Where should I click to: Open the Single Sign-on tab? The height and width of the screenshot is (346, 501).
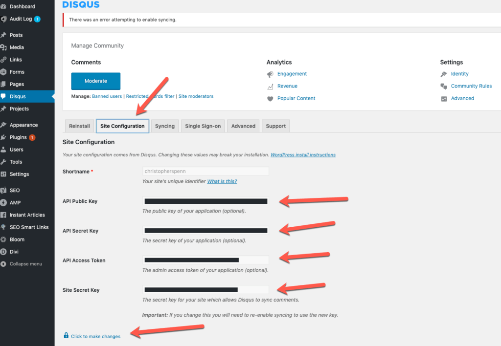tap(203, 126)
